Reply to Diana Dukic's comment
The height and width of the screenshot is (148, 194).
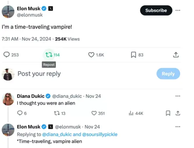[x=20, y=113]
